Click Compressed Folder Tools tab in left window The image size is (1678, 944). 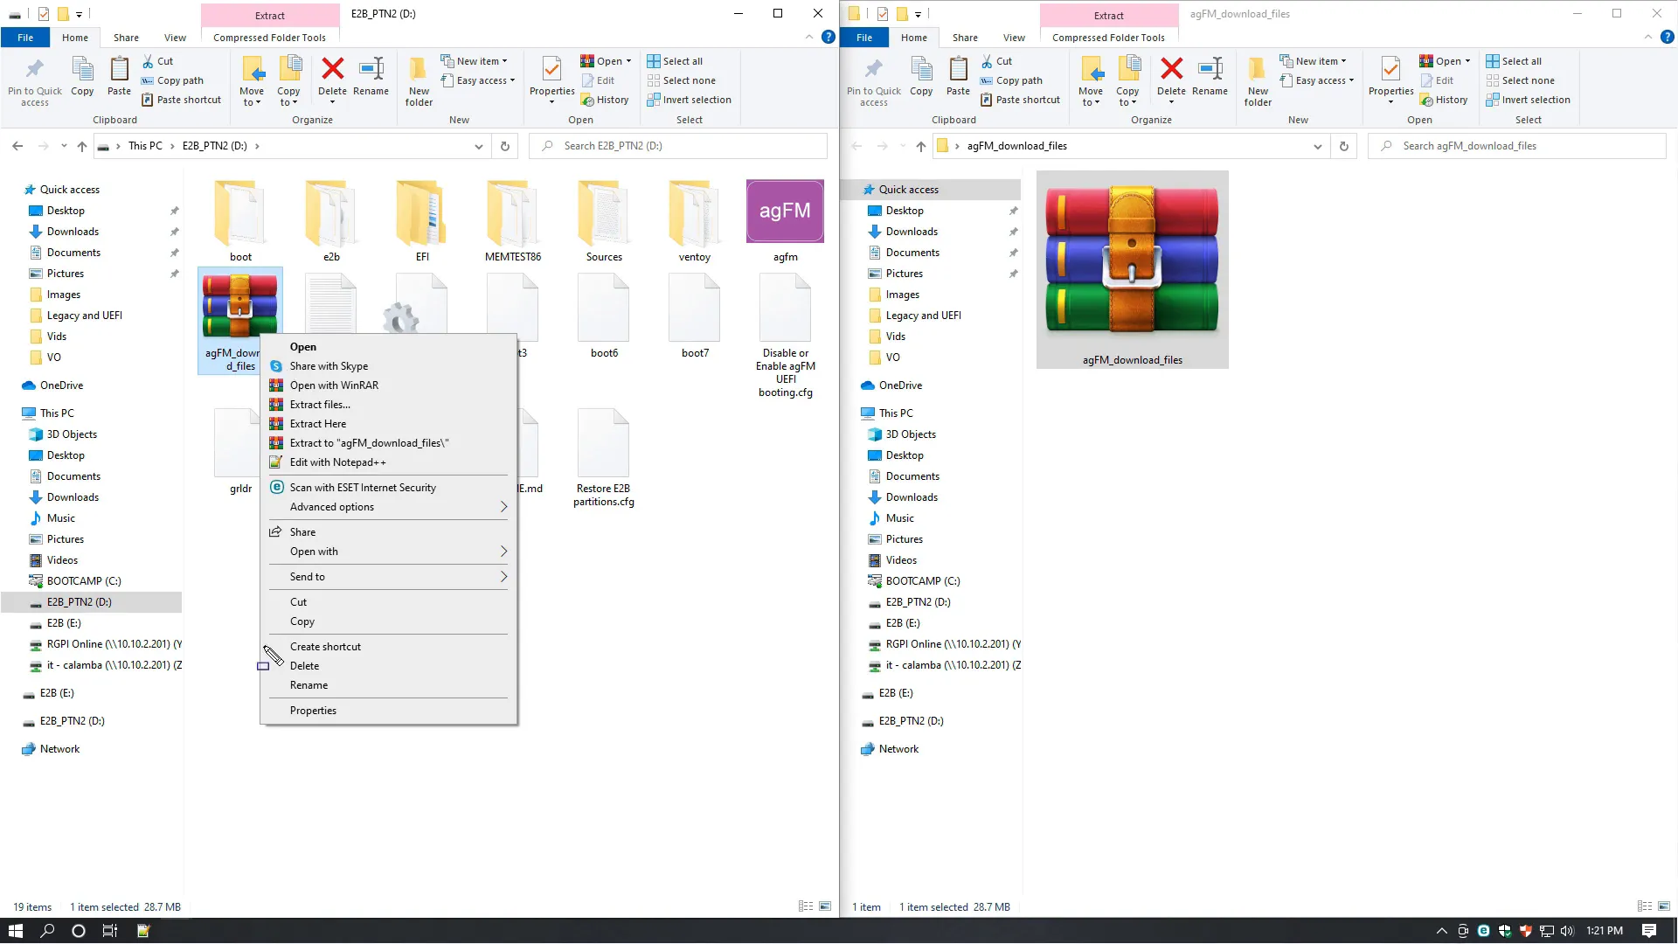pyautogui.click(x=269, y=38)
